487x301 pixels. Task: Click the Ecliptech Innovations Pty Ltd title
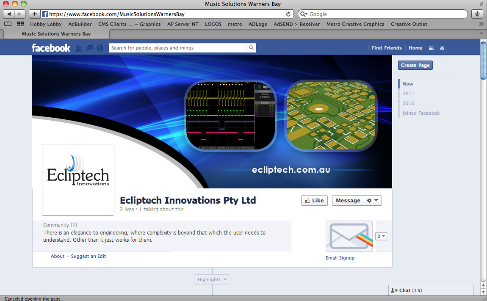[188, 200]
